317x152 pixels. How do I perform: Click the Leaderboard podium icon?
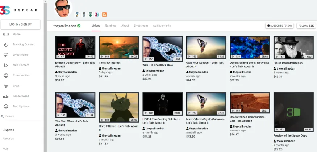click(6, 96)
